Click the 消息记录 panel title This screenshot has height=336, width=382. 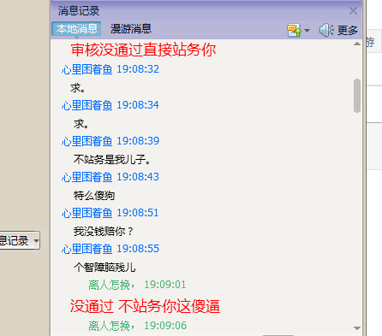(79, 11)
